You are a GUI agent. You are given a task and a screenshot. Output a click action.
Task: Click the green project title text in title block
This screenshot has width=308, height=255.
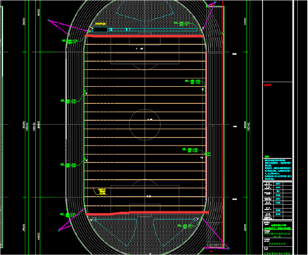(x=278, y=226)
